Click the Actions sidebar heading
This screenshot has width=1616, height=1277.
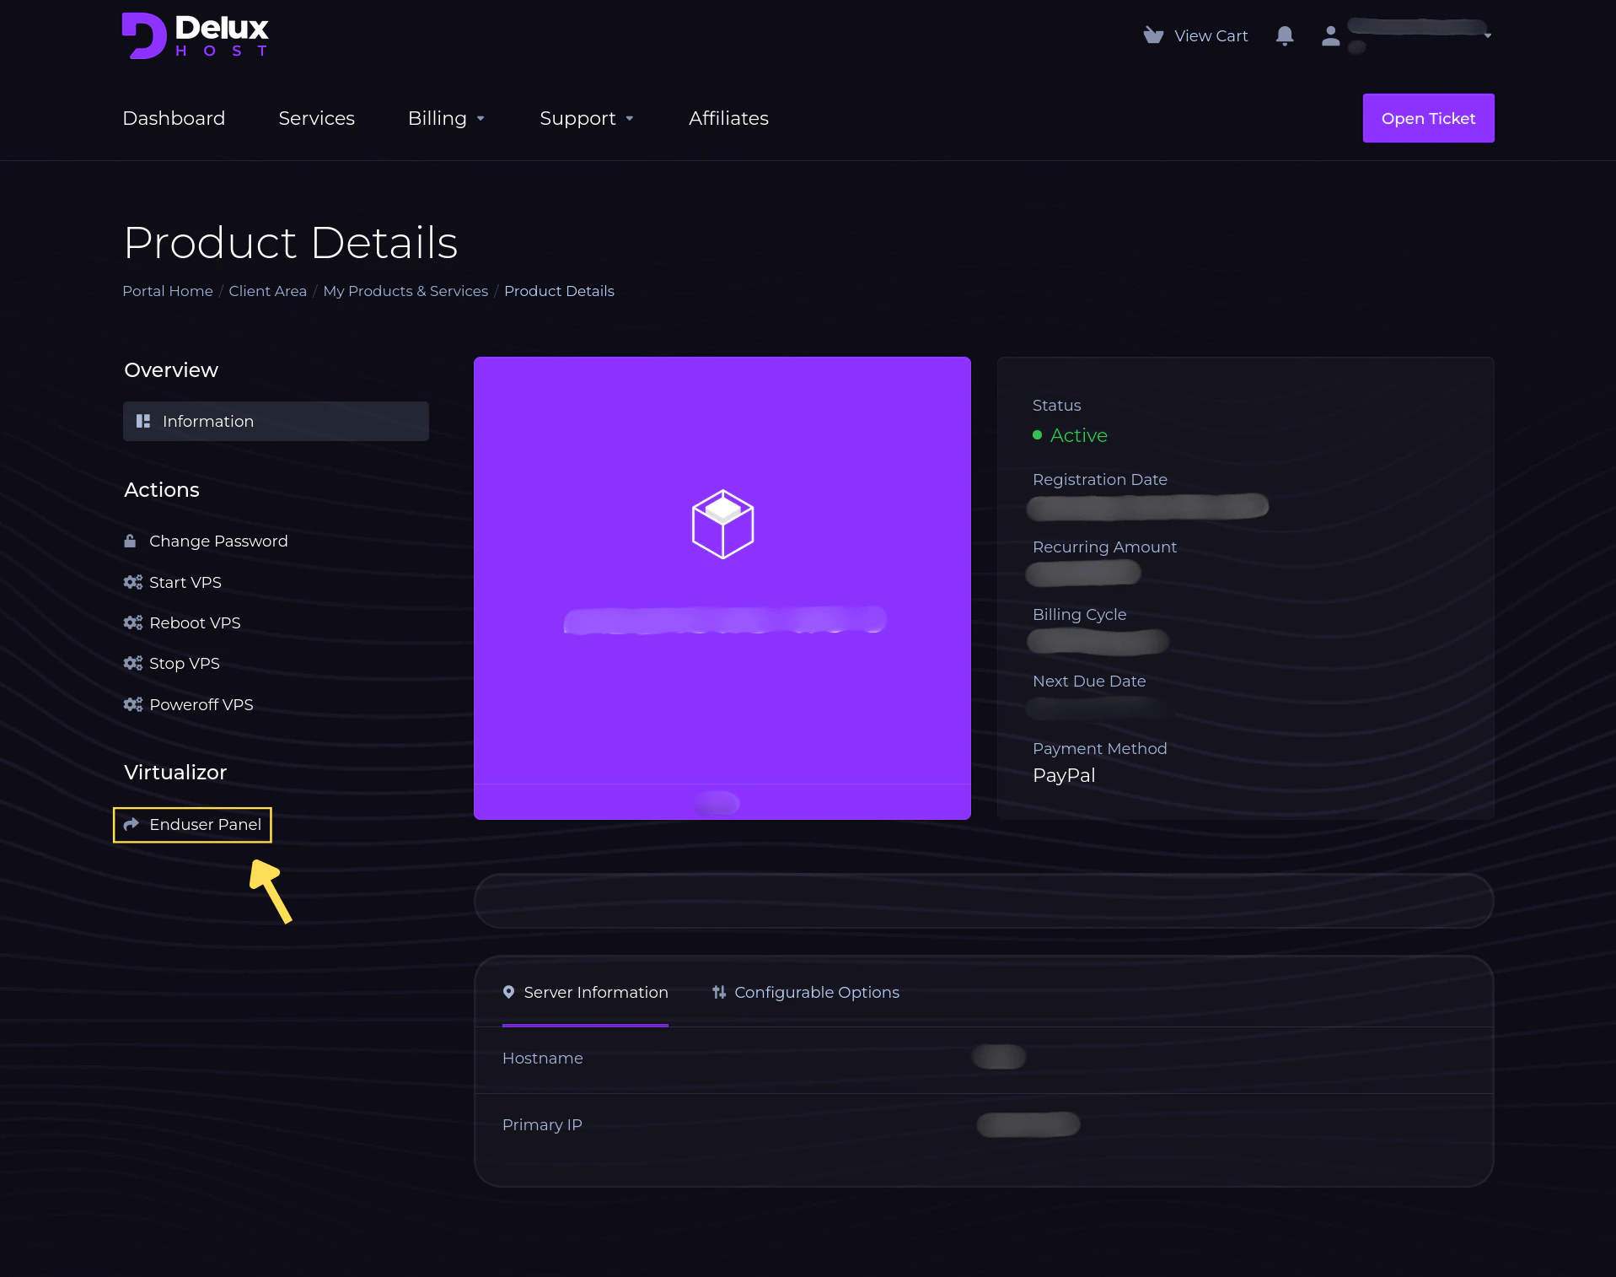162,489
